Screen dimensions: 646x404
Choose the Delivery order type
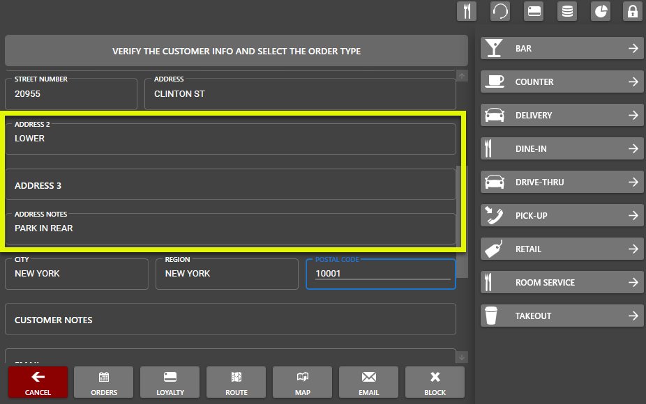coord(562,116)
